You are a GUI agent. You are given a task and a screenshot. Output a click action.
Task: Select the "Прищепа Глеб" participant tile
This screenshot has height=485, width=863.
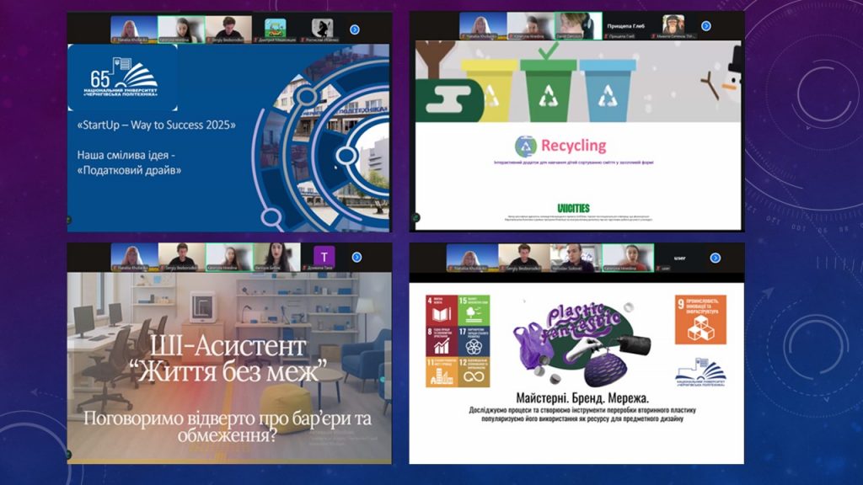(x=625, y=25)
